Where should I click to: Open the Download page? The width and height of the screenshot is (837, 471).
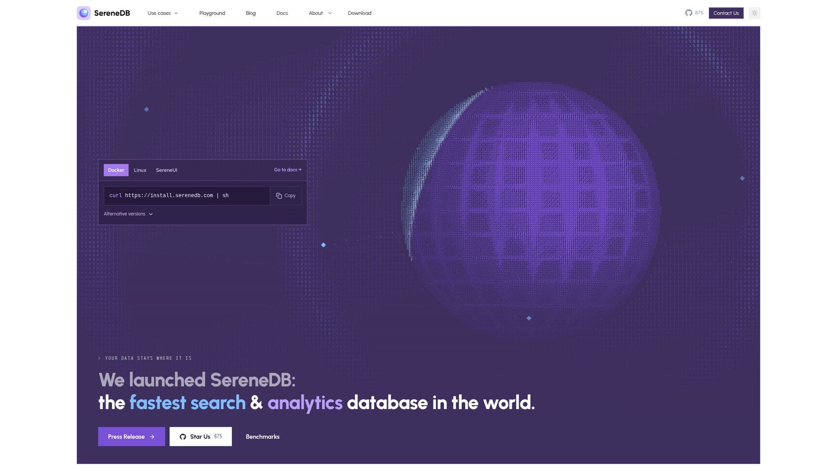point(360,13)
